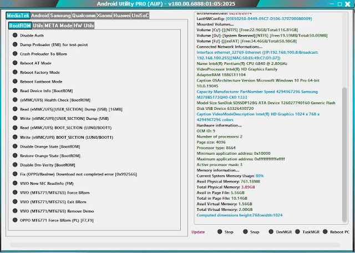Maximize the Android Utility PRO window
355x253 pixels.
pos(339,4)
